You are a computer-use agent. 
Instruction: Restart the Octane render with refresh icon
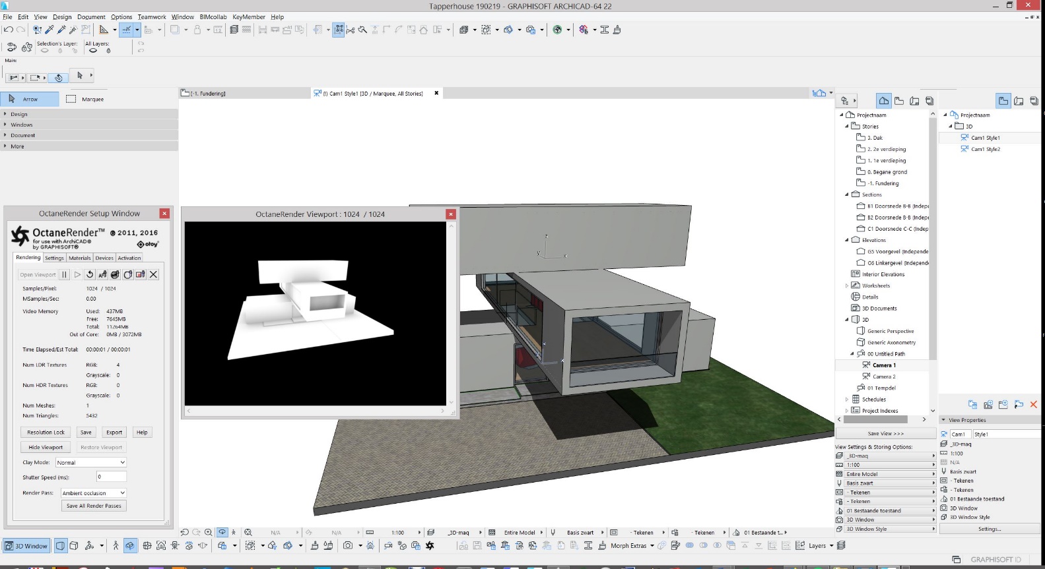90,275
